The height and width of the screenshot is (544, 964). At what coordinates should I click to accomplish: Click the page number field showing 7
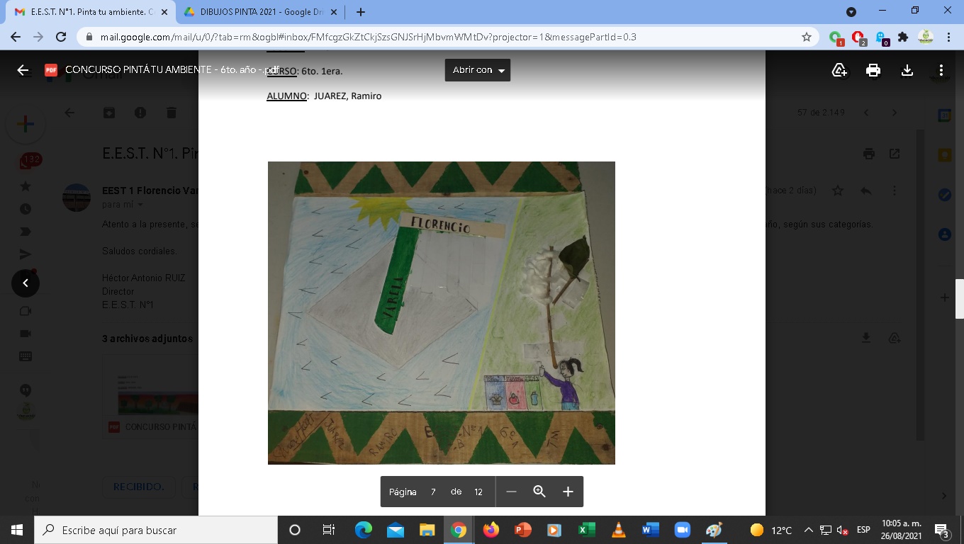[433, 492]
